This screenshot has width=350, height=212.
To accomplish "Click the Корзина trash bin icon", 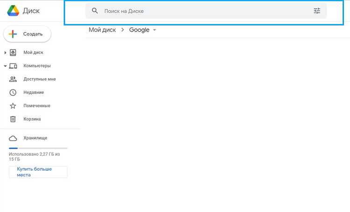I will click(x=13, y=119).
